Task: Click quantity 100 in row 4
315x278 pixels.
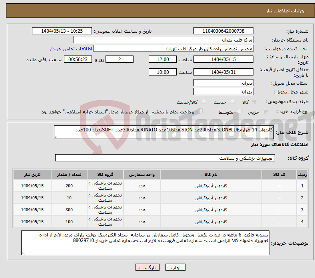Action: tap(69, 222)
